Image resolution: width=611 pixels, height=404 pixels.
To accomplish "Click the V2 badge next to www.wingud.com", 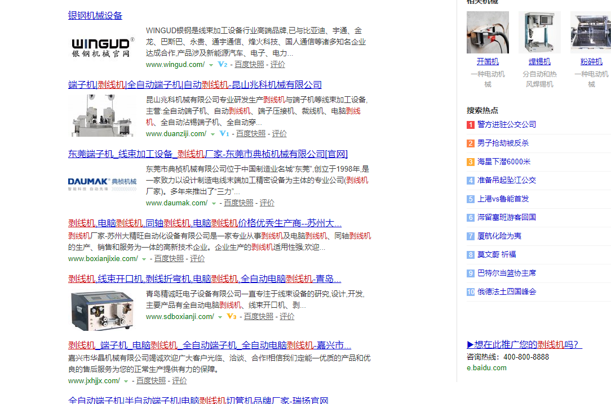I will 223,65.
